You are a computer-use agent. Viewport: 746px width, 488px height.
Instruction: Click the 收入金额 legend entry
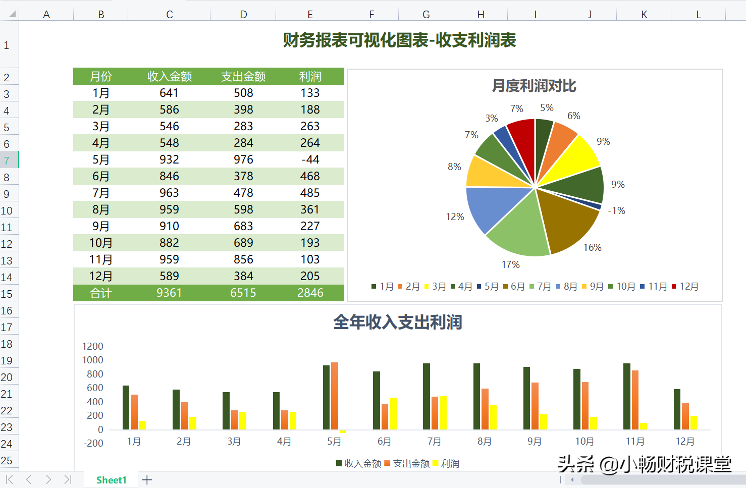358,463
